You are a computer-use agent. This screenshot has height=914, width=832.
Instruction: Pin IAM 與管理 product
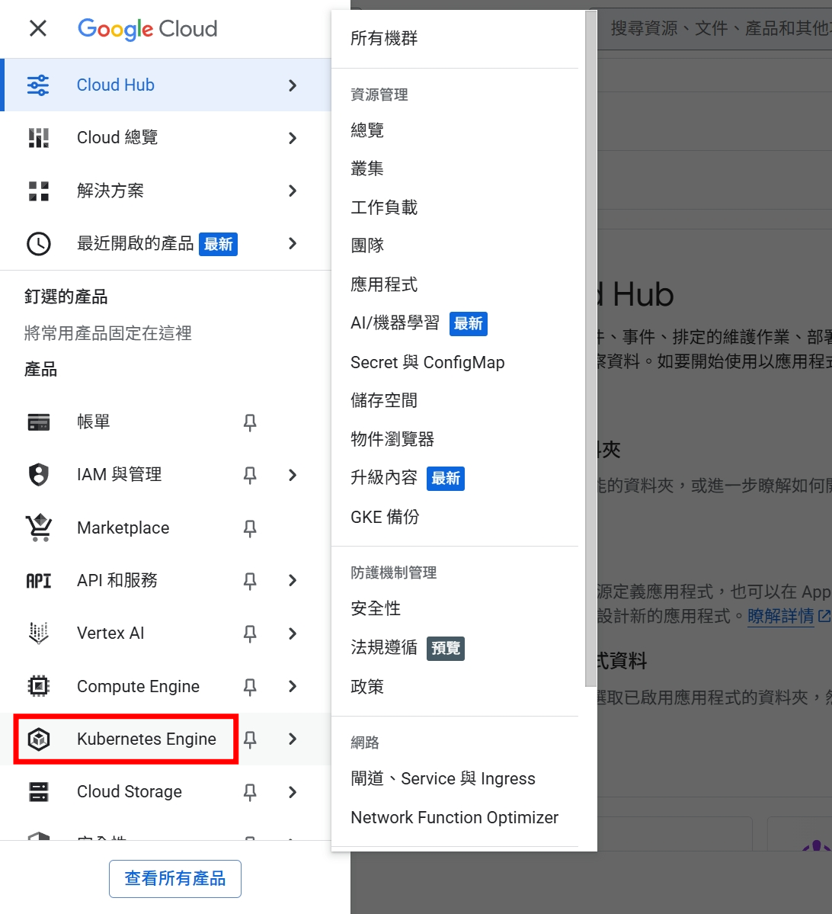point(250,475)
